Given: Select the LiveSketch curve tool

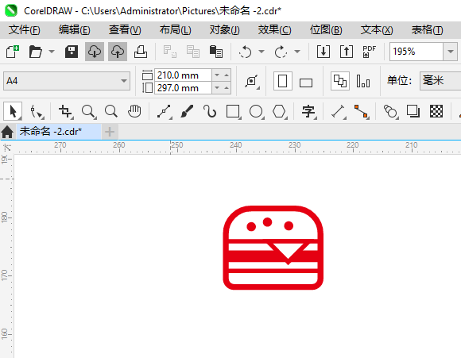Looking at the screenshot, I should tap(210, 111).
